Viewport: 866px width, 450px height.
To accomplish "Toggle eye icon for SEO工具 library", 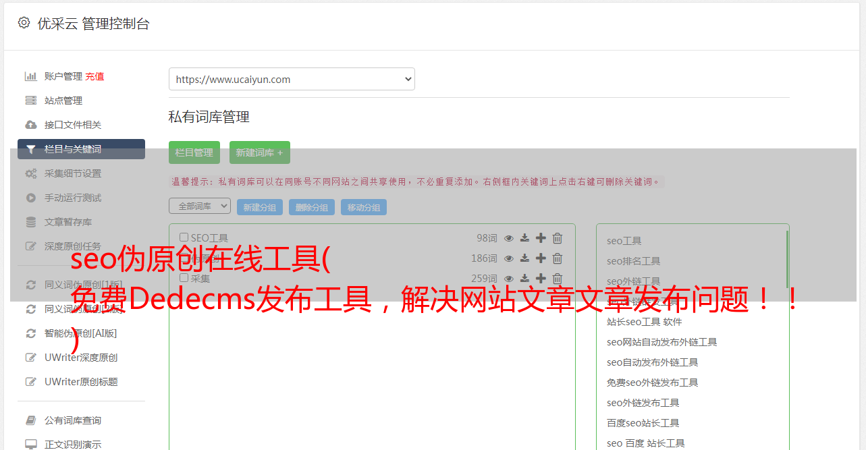I will click(509, 238).
